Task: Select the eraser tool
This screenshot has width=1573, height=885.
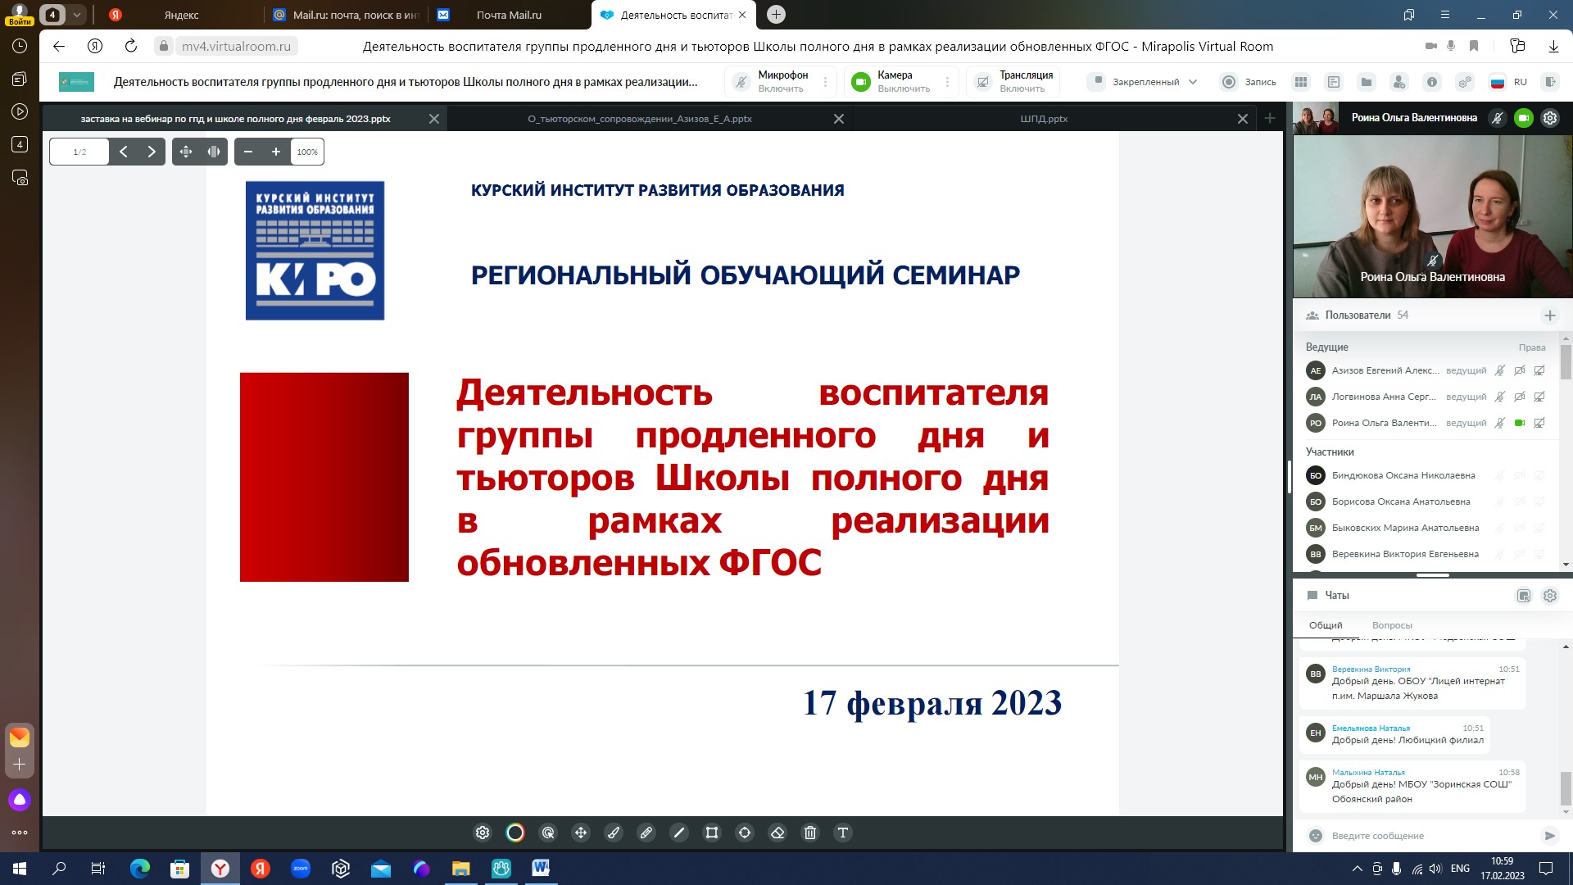Action: point(777,833)
